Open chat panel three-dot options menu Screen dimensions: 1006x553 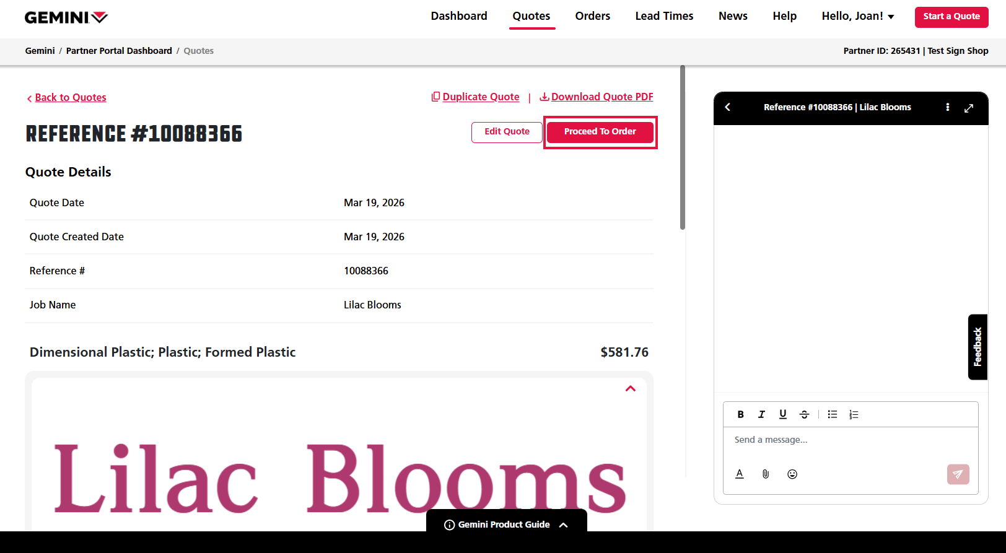pyautogui.click(x=947, y=107)
